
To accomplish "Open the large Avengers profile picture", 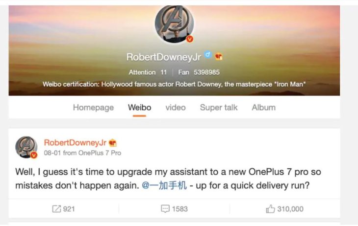I will (x=174, y=24).
